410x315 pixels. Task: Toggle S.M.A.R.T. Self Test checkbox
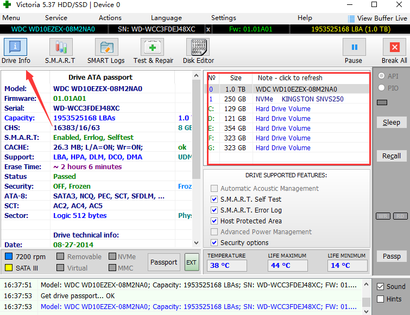click(215, 200)
